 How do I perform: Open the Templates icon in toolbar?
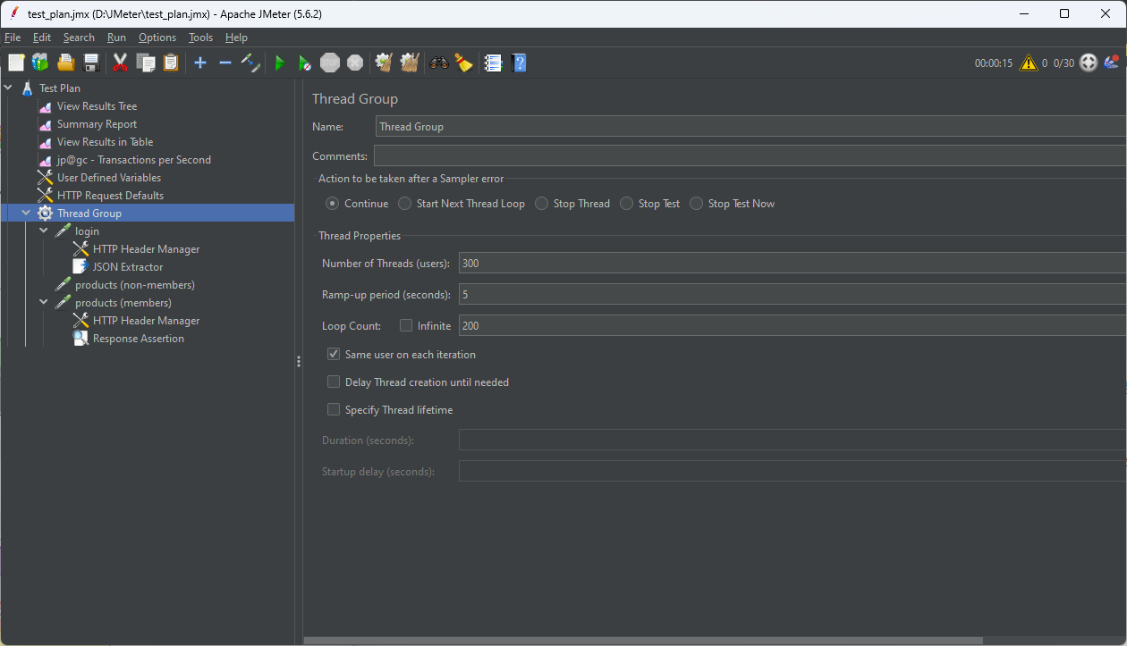click(40, 63)
